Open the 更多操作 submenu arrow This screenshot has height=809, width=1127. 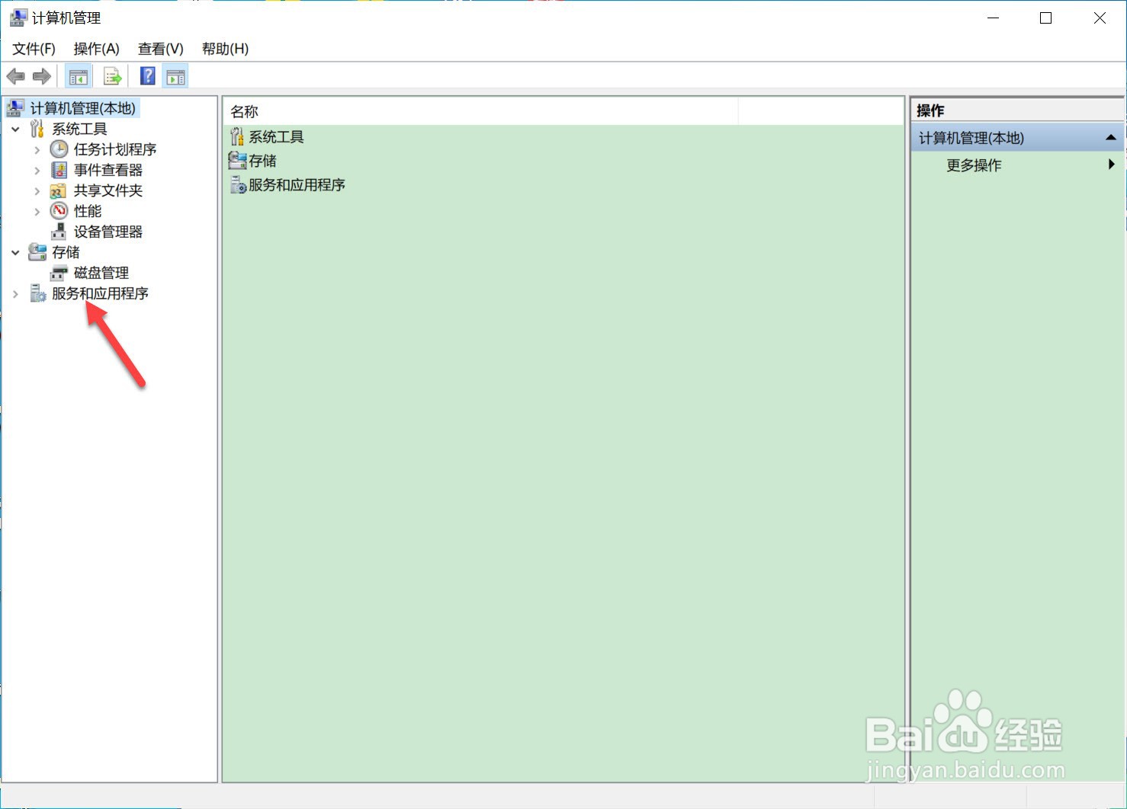click(x=1112, y=165)
